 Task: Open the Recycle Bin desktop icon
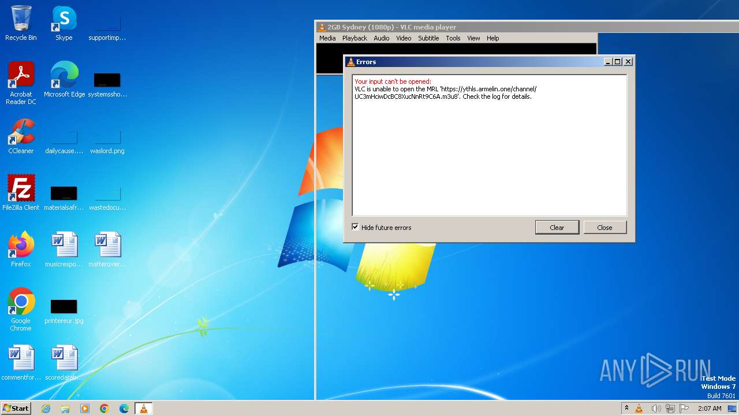[21, 23]
